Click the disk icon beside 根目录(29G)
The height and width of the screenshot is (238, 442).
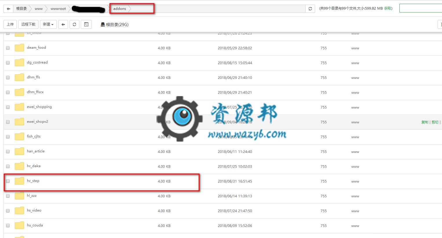[103, 24]
